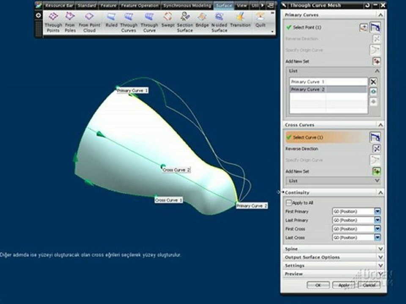Open the Section Surface tool
This screenshot has width=406, height=304.
pos(185,22)
